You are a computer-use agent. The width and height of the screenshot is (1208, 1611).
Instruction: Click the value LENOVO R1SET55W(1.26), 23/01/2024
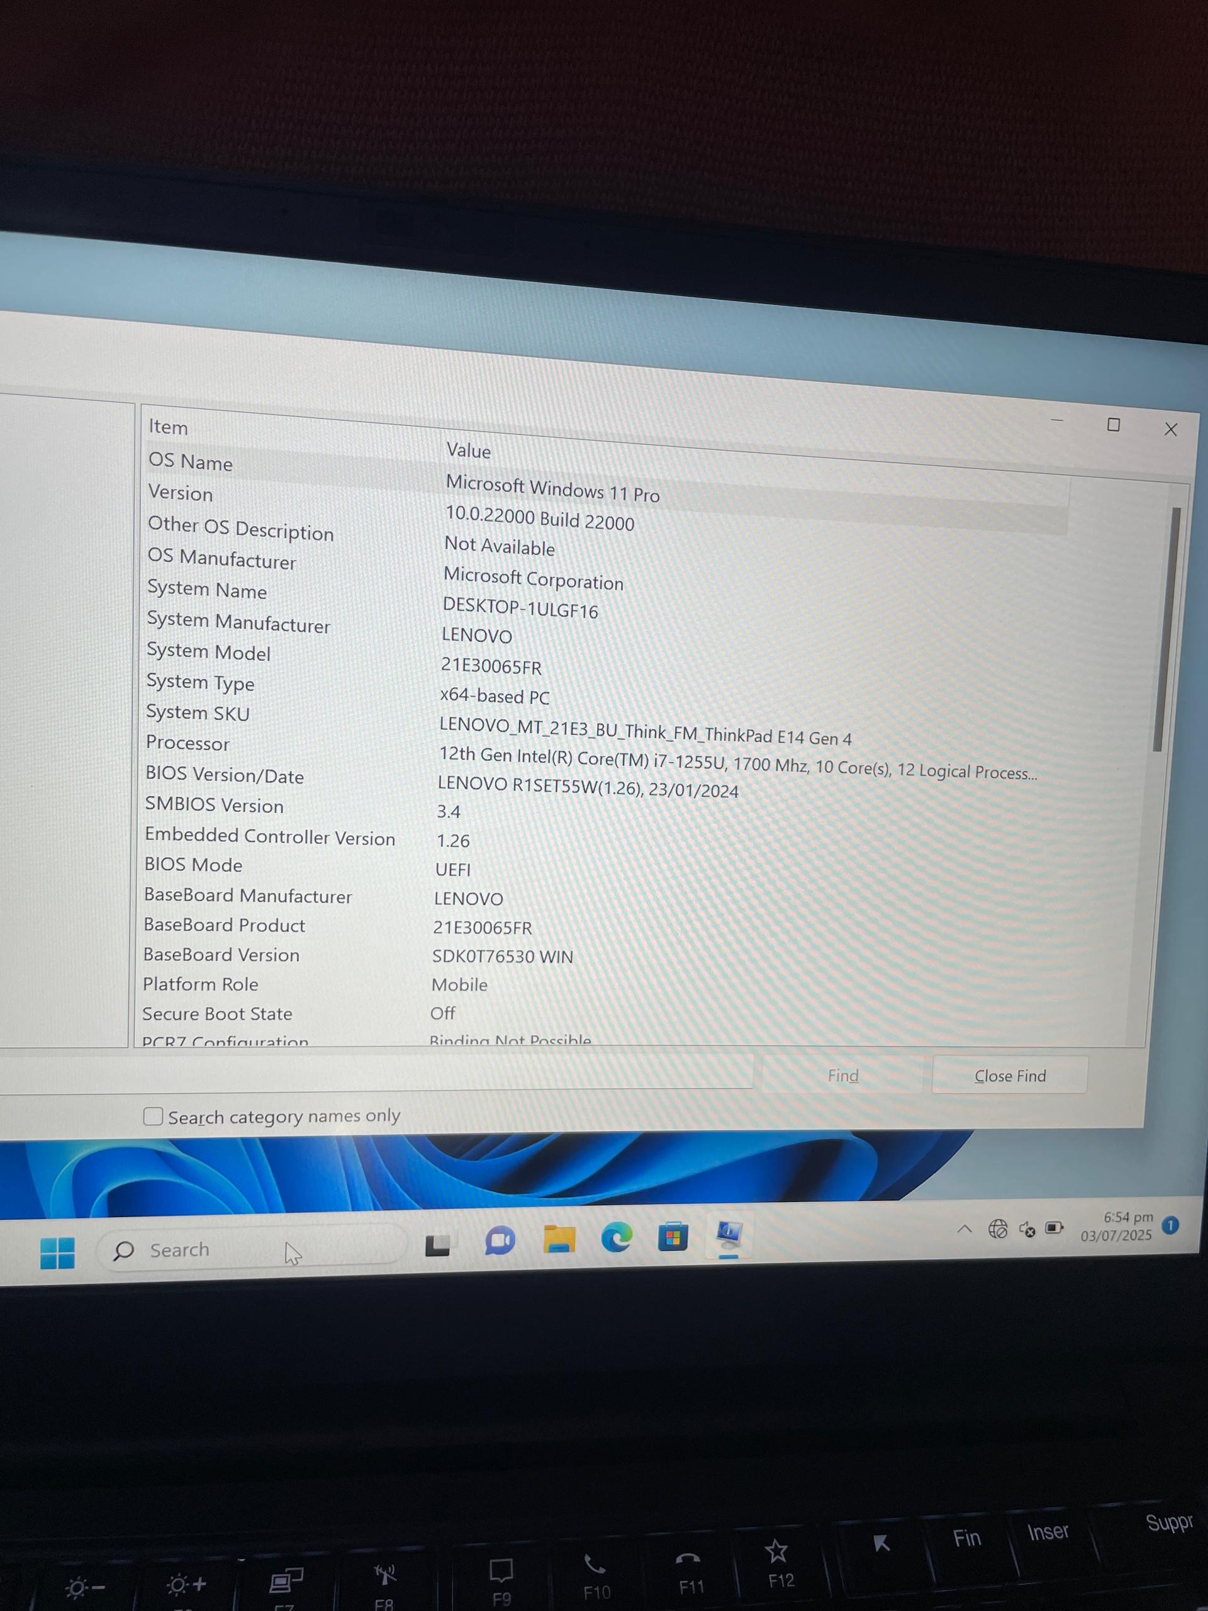(x=588, y=787)
